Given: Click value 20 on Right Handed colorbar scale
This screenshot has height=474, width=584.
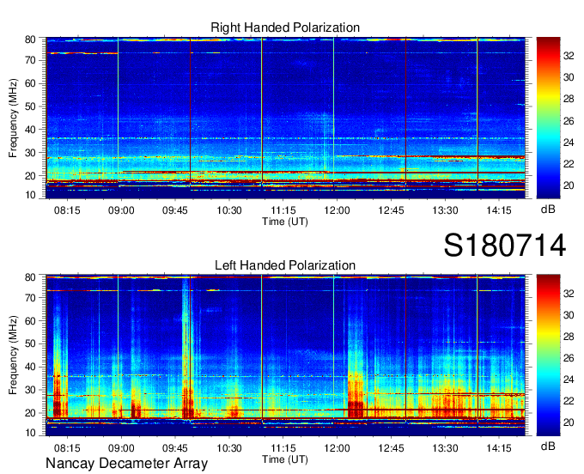Looking at the screenshot, I should click(569, 185).
